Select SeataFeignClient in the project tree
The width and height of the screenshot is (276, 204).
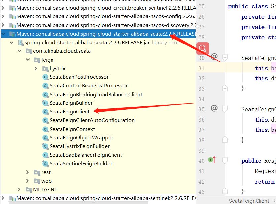coord(70,112)
